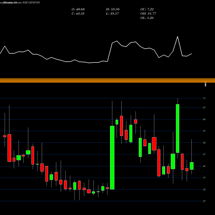Click the orange horizontal separator band
The width and height of the screenshot is (215, 215).
[x=107, y=80]
